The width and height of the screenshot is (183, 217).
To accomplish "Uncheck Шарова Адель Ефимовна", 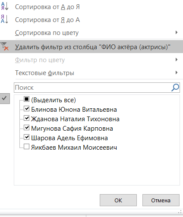I will (x=27, y=137).
